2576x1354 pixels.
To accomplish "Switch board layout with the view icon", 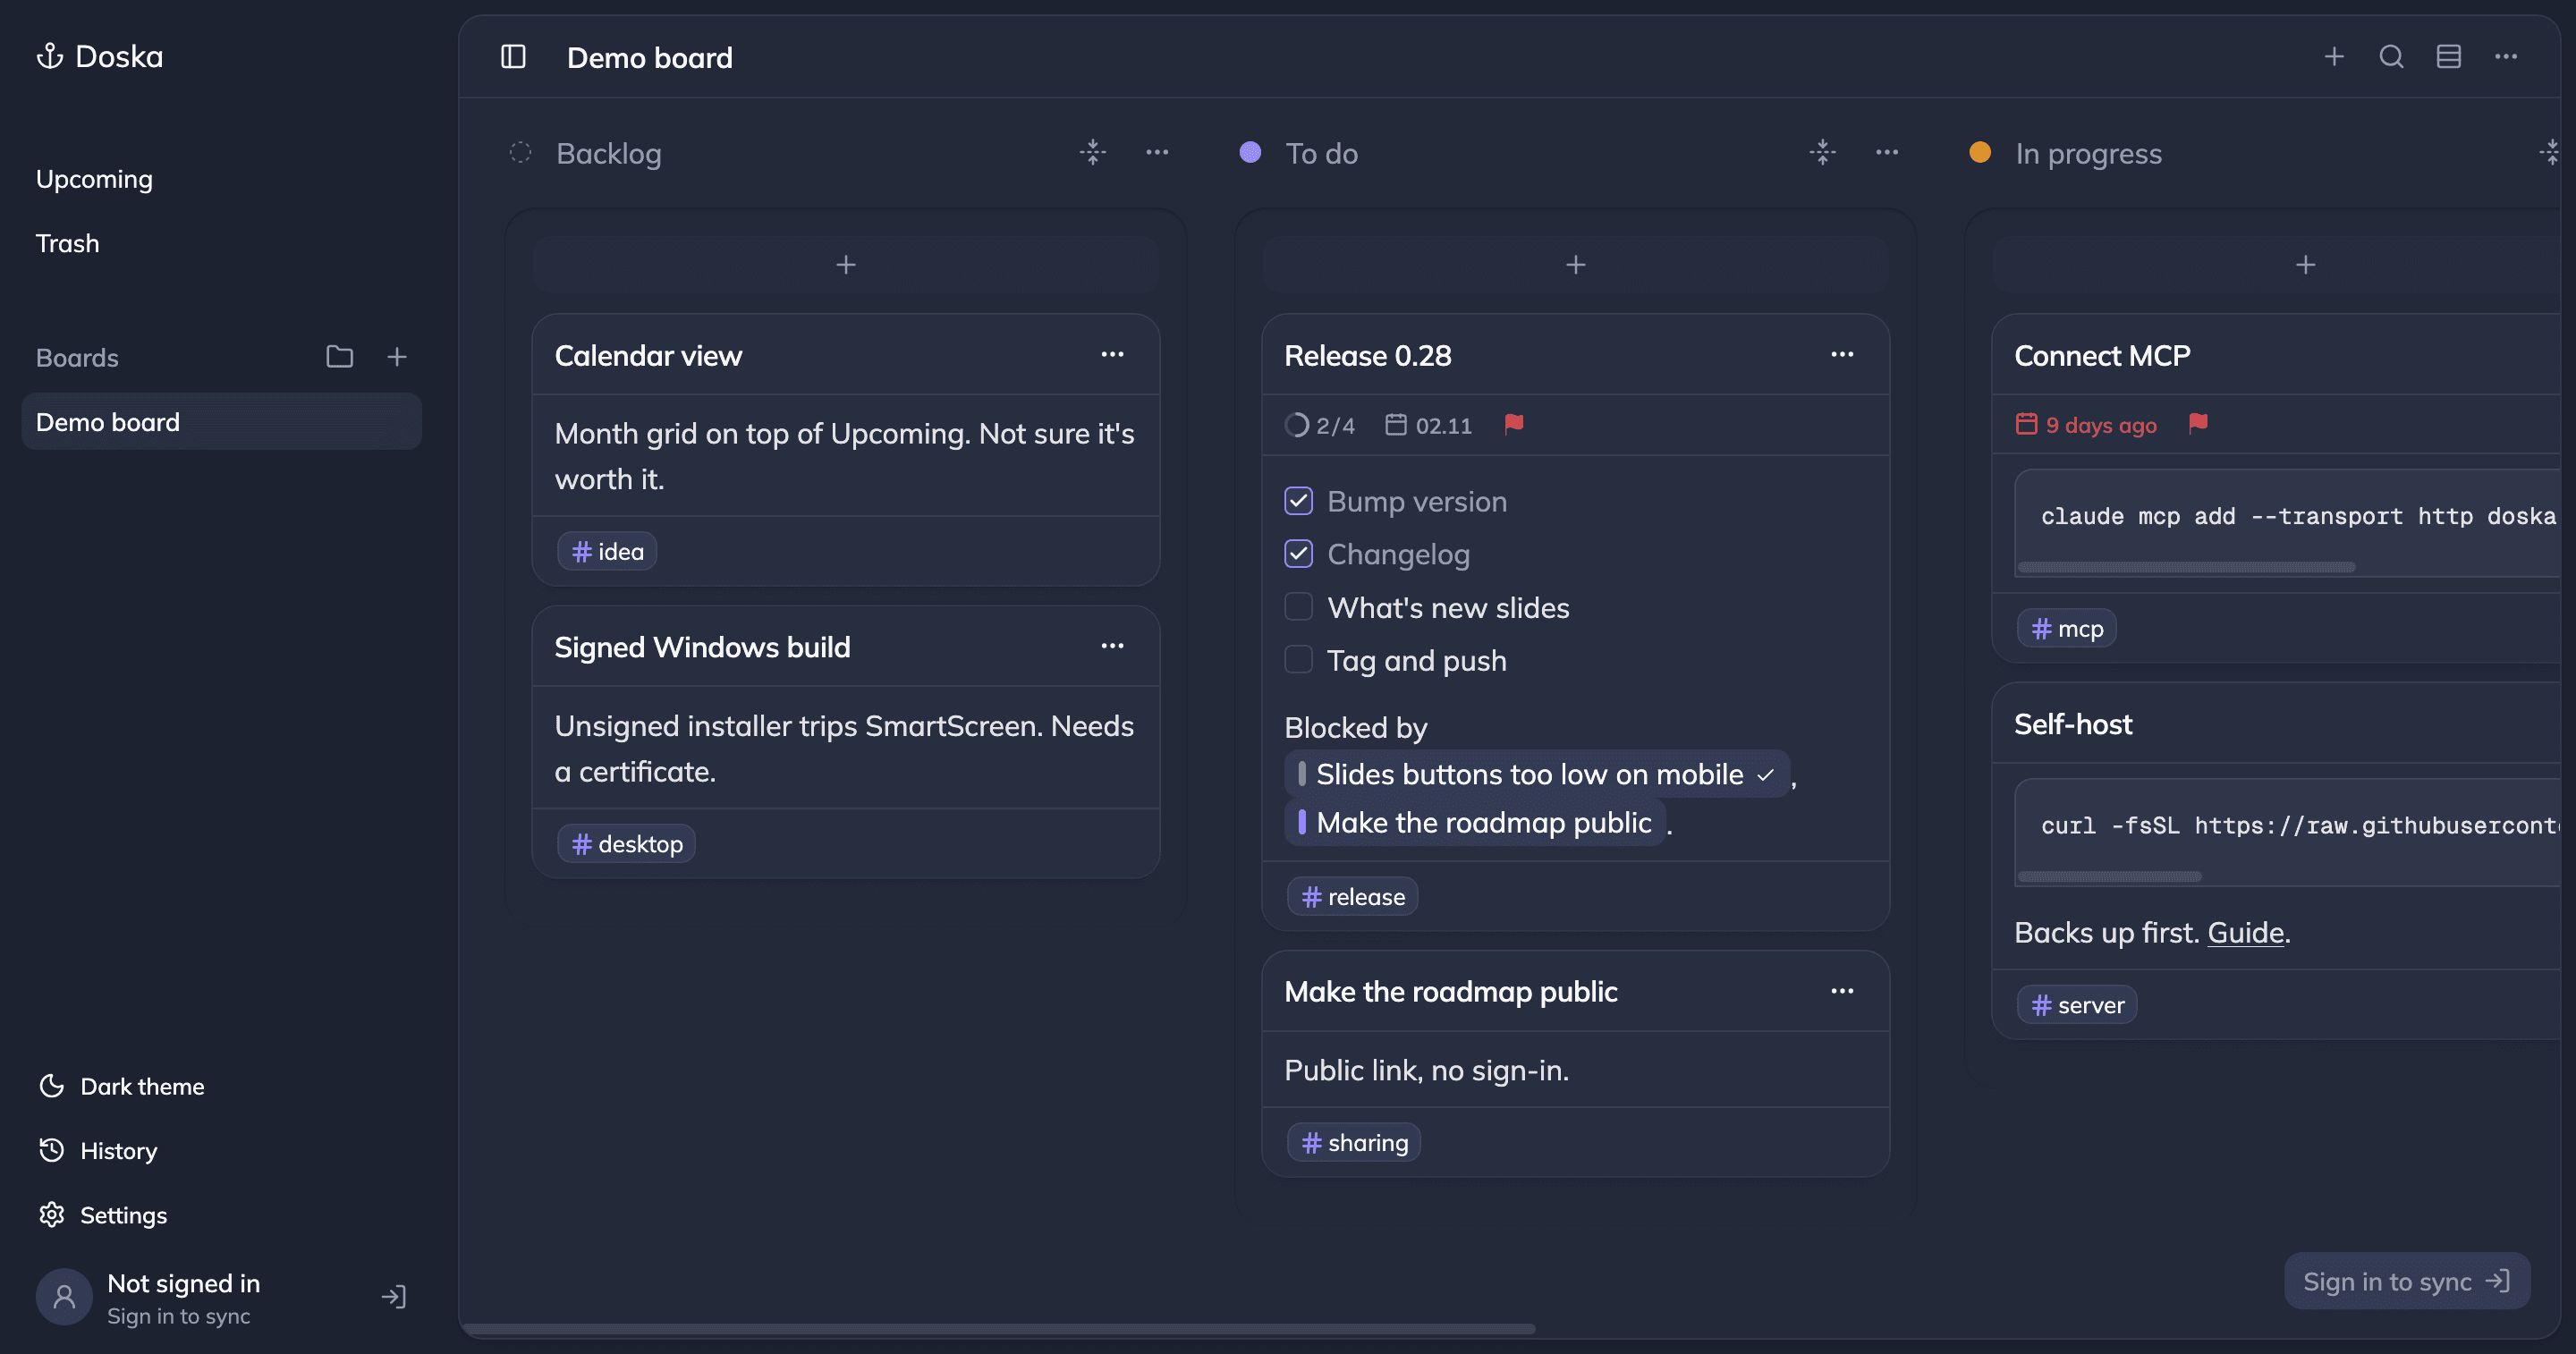I will coord(2448,57).
